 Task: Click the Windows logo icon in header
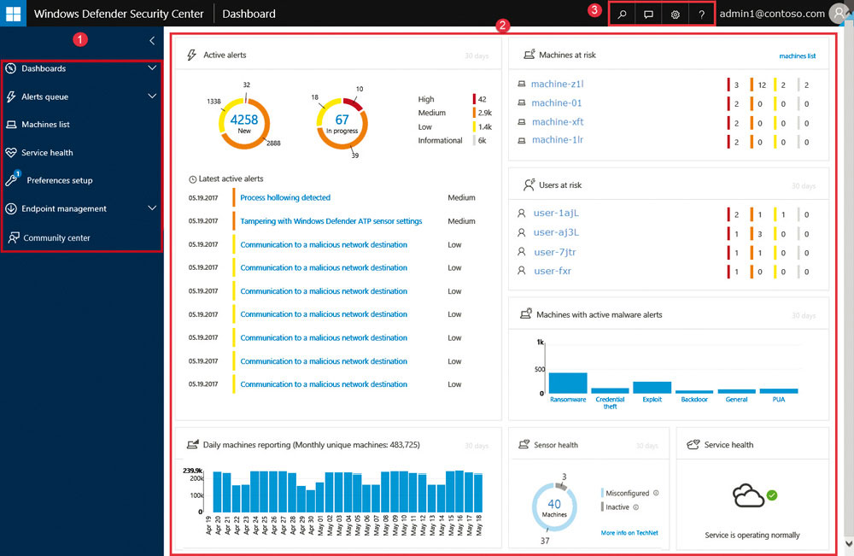point(13,14)
